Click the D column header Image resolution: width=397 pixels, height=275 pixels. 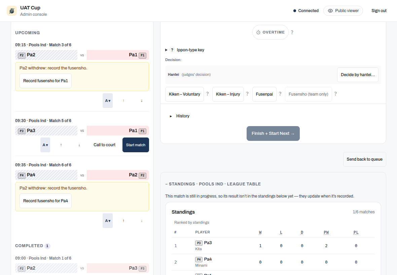click(x=302, y=232)
